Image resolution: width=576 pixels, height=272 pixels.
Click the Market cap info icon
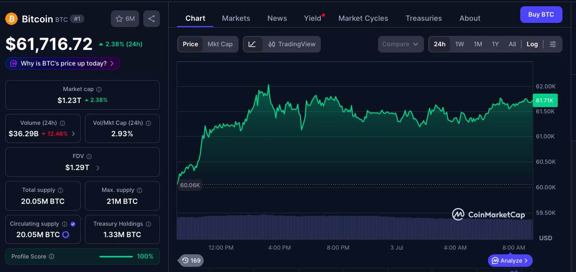coord(99,89)
